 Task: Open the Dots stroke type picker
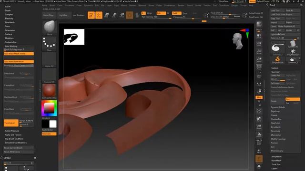50,44
